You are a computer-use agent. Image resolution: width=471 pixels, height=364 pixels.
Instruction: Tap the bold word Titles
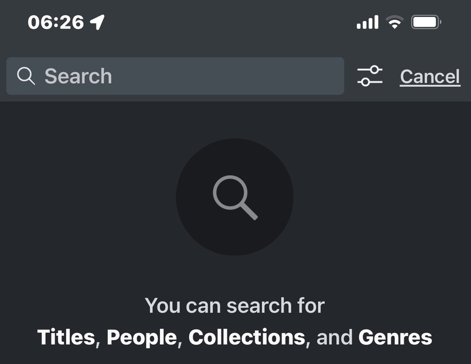point(66,337)
